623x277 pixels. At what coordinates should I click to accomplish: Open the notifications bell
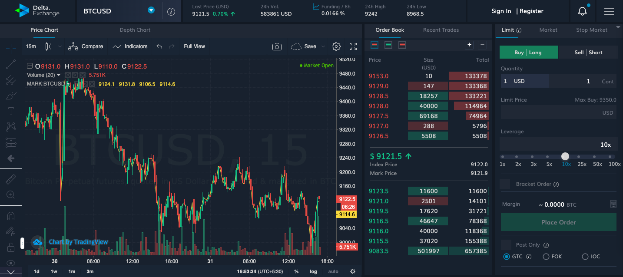(x=582, y=11)
